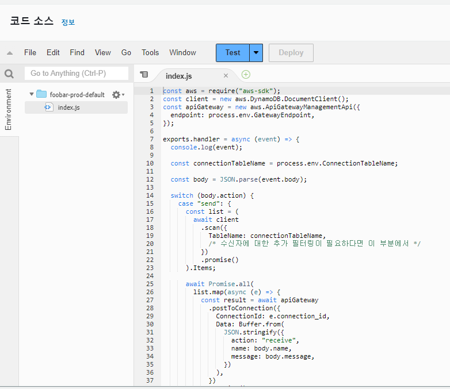This screenshot has height=389, width=450.
Task: Open the Test button dropdown arrow
Action: tap(256, 53)
